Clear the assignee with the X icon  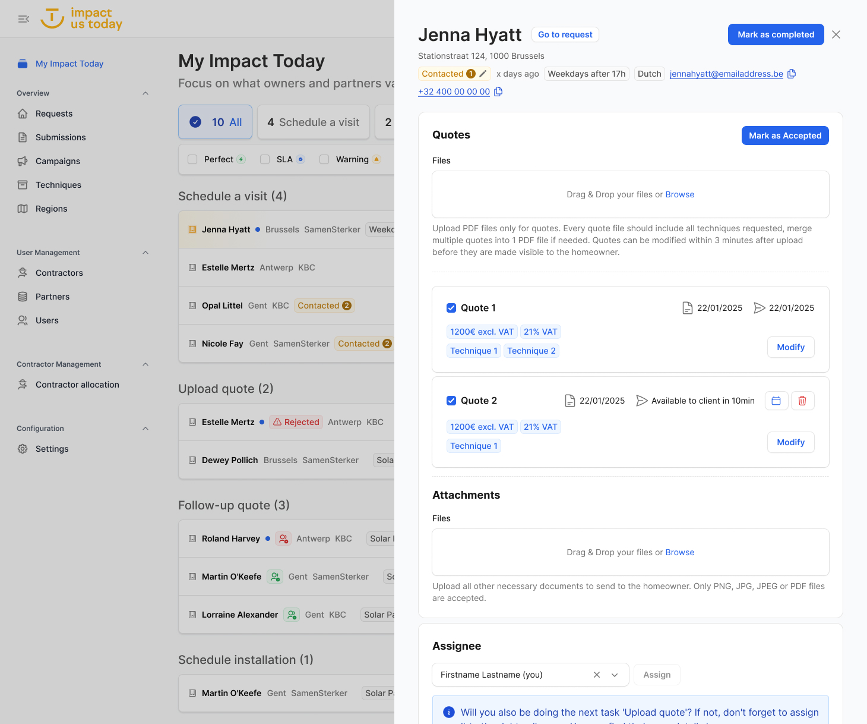click(597, 675)
